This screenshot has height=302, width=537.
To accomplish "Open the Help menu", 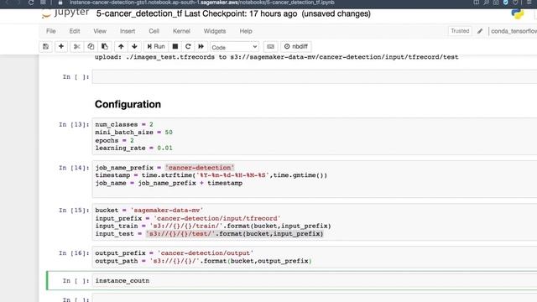I will pos(246,31).
